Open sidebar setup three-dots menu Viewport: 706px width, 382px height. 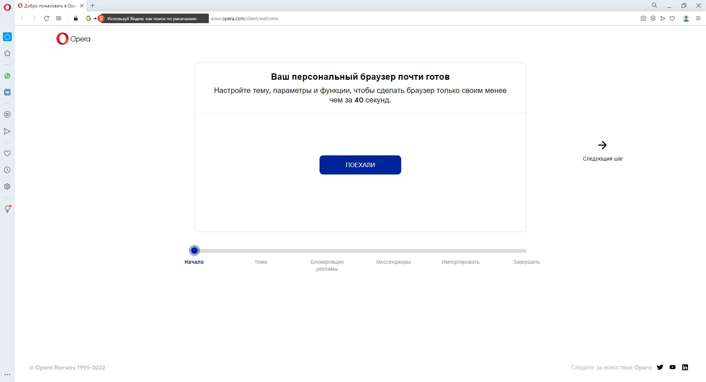[7, 375]
